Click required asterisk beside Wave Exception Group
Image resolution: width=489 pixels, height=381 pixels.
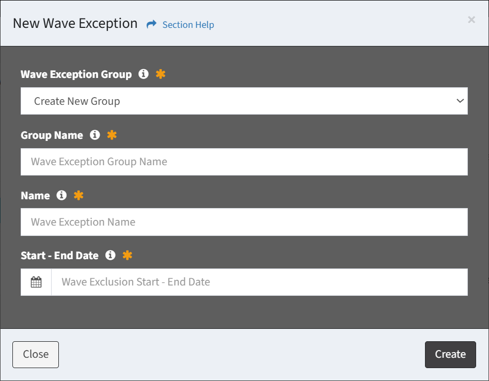(161, 74)
